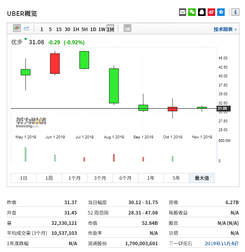Click the October 2019 red candlestick
This screenshot has width=245, height=252.
pyautogui.click(x=173, y=109)
